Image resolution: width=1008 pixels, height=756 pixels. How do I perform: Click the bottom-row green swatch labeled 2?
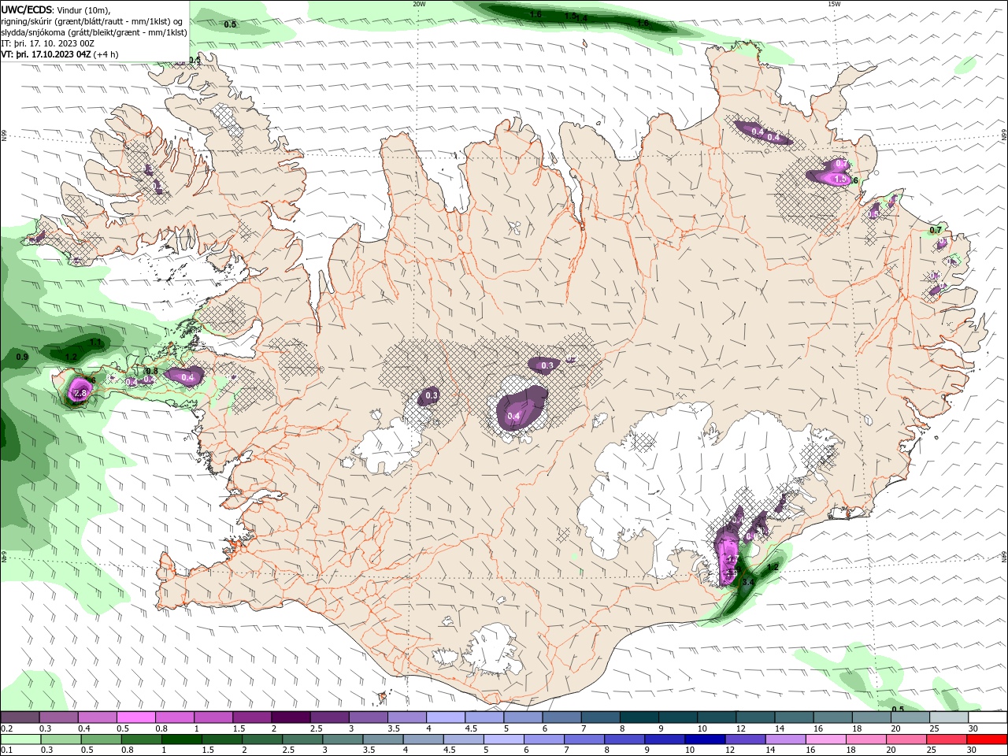pos(263,739)
